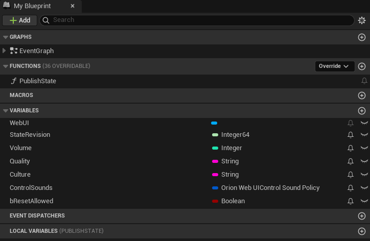Select the PublishState function

click(38, 81)
